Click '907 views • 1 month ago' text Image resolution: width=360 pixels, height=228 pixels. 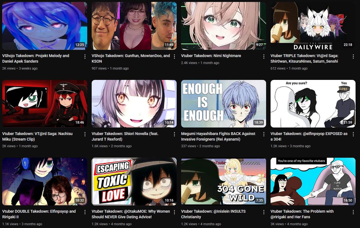click(x=110, y=68)
